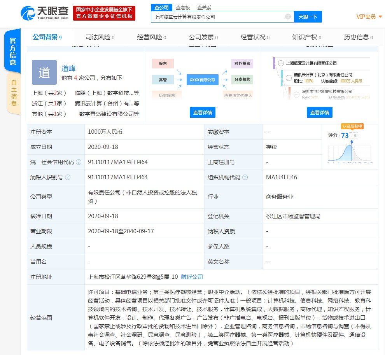Click 查看详情 under the equity tree
The width and height of the screenshot is (385, 355).
point(319,112)
